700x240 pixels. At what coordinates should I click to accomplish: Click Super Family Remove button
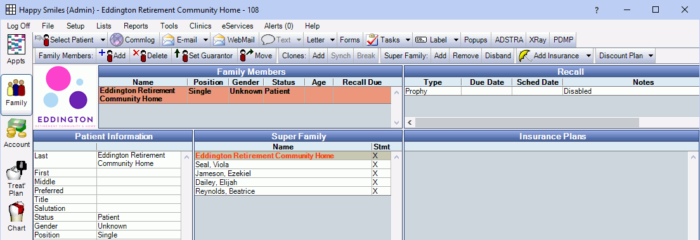[x=465, y=56]
